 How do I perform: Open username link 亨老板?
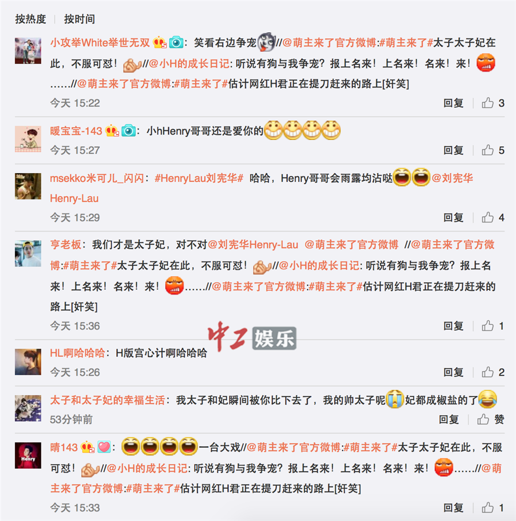pos(66,245)
